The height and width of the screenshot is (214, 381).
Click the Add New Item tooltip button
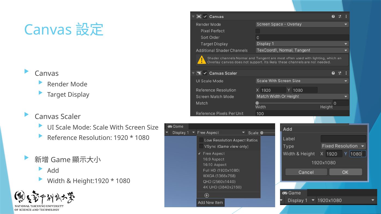[x=210, y=203]
